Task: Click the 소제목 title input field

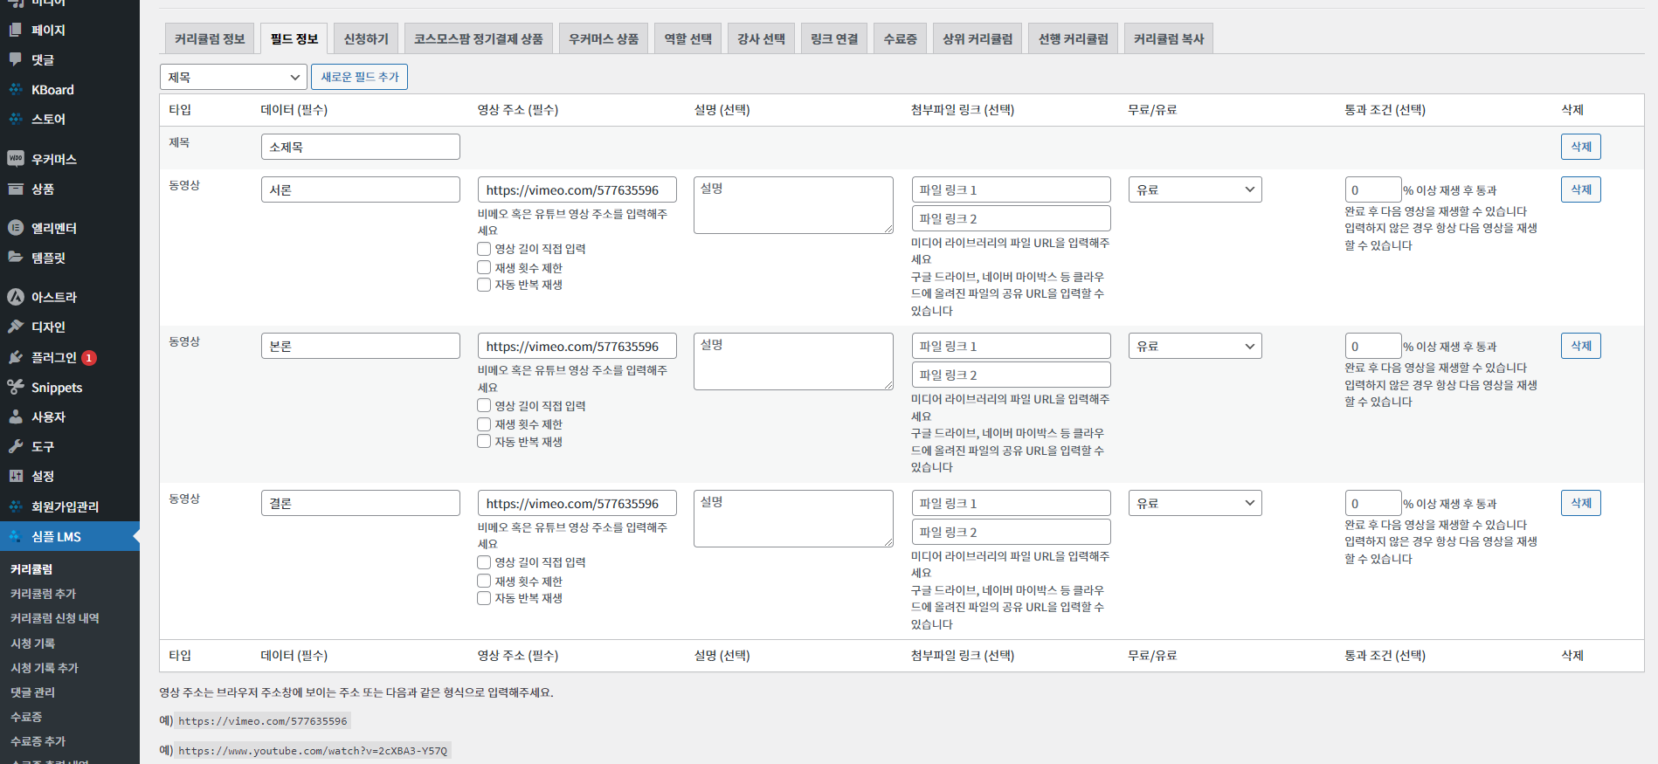Action: click(360, 147)
